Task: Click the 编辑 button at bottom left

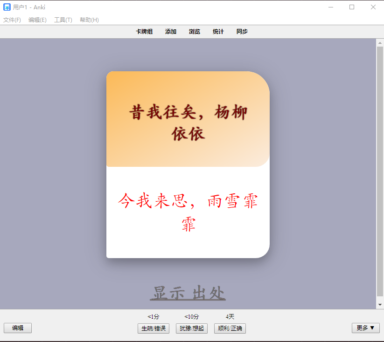Action: point(18,328)
